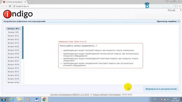
Task: Select Вопрос №36 at the bottom of the list
Action: coord(13,82)
